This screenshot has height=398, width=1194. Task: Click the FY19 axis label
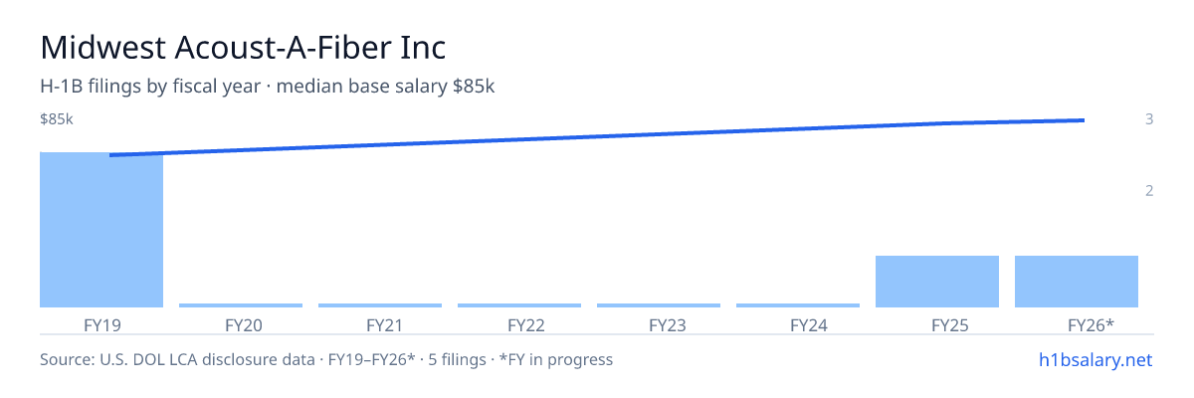click(x=101, y=324)
